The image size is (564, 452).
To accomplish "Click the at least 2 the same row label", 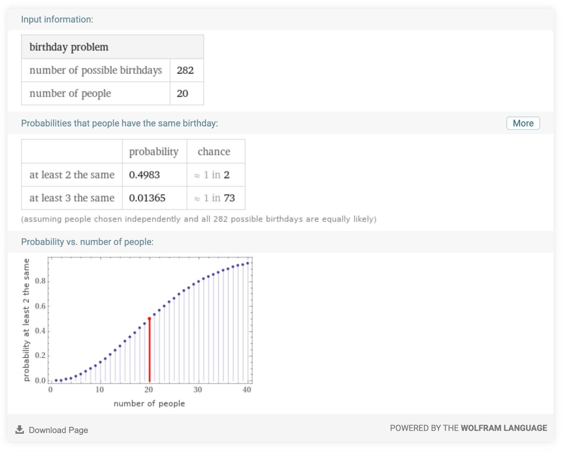I will coord(72,175).
